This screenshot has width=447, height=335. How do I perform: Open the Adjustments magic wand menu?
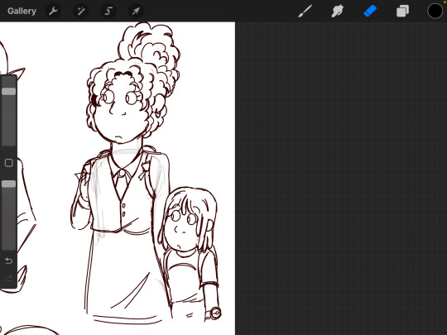pyautogui.click(x=80, y=11)
